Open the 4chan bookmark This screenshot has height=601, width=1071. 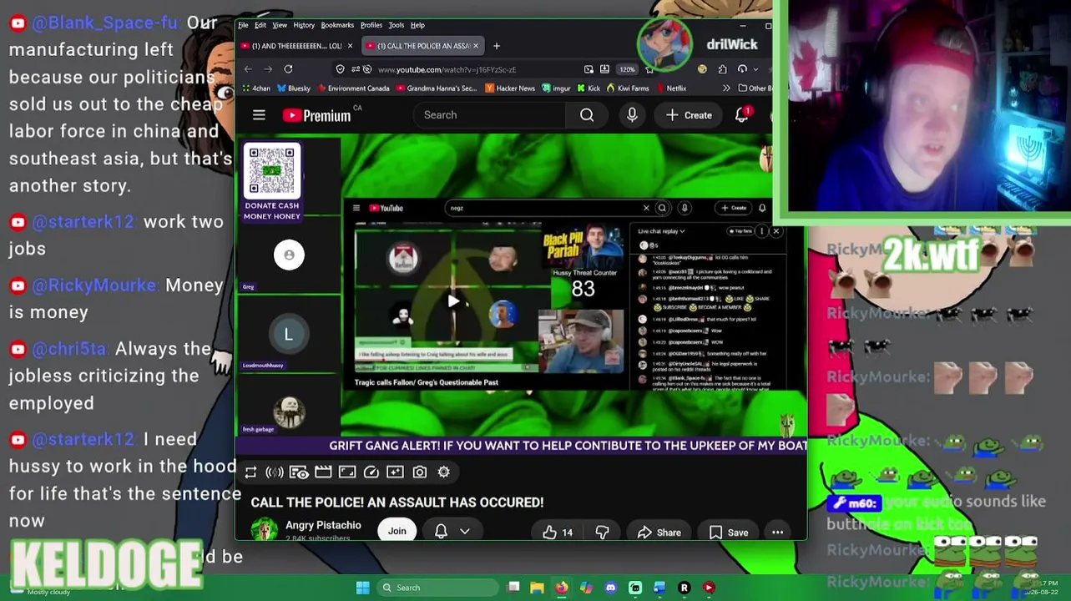(x=255, y=88)
